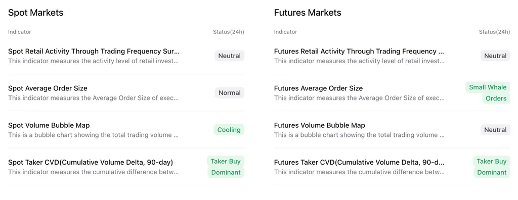Click Taker Buy Dominant badge under Spot Markets

(x=226, y=167)
